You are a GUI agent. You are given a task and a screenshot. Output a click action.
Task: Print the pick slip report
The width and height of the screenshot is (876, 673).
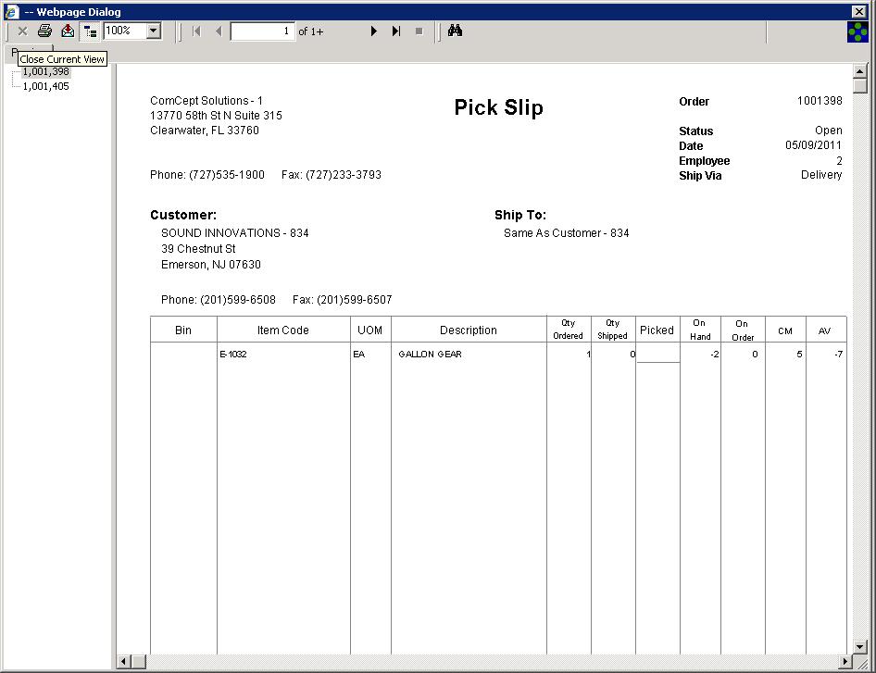(44, 31)
